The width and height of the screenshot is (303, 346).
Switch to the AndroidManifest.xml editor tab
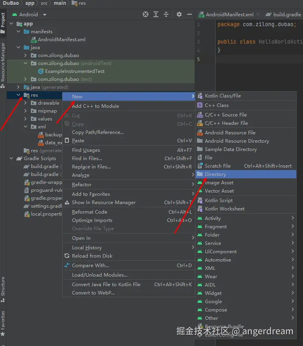[229, 15]
